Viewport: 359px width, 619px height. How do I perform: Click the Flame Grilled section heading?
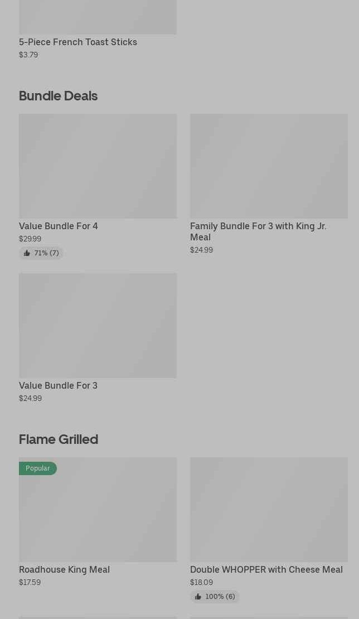tap(59, 439)
